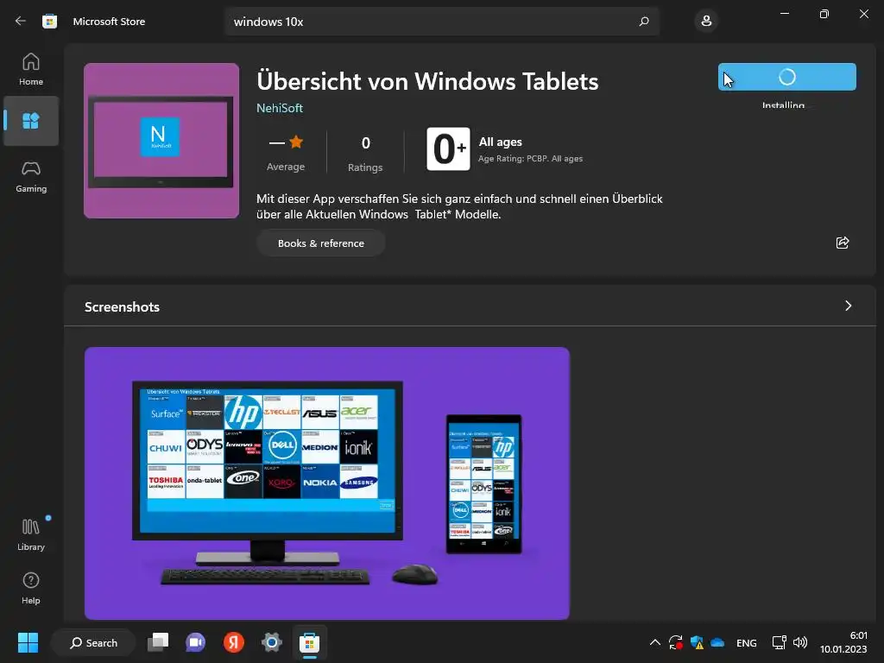Click the Average star rating
884x663 pixels.
tap(286, 152)
